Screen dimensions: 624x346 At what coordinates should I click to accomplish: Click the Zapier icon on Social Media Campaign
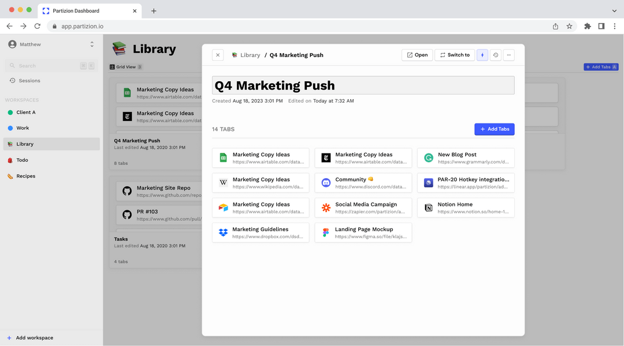[x=325, y=208]
